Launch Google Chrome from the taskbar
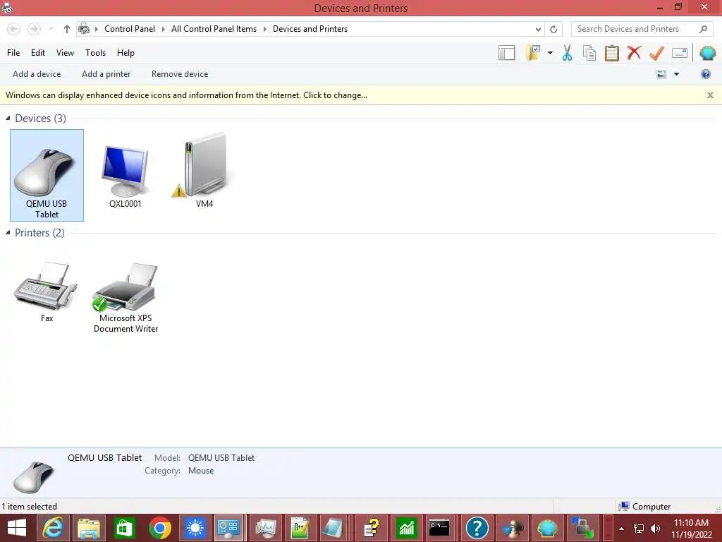722x542 pixels. 160,528
